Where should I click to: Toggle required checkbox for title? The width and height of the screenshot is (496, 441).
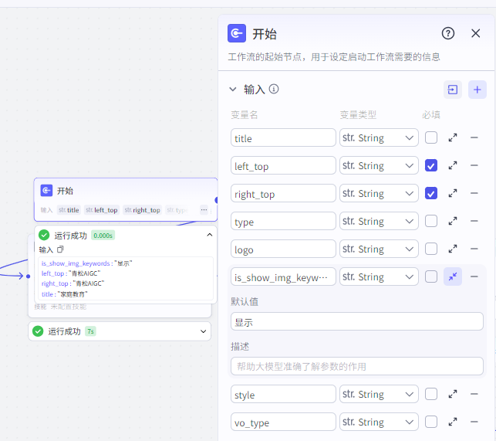pyautogui.click(x=431, y=137)
